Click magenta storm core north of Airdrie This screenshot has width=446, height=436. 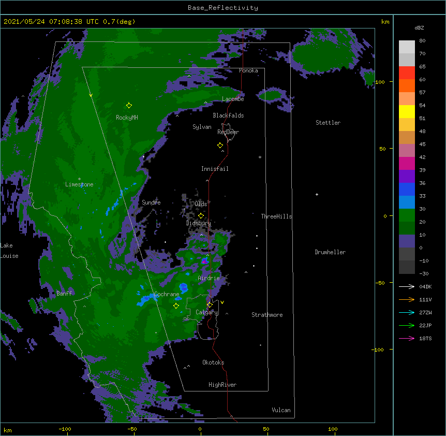point(204,261)
